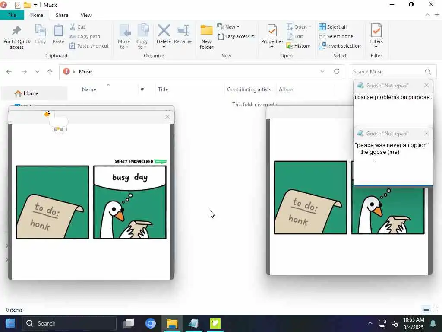Viewport: 442px width, 332px height.
Task: Click the 'i cause problems on purpose' text
Action: click(392, 97)
